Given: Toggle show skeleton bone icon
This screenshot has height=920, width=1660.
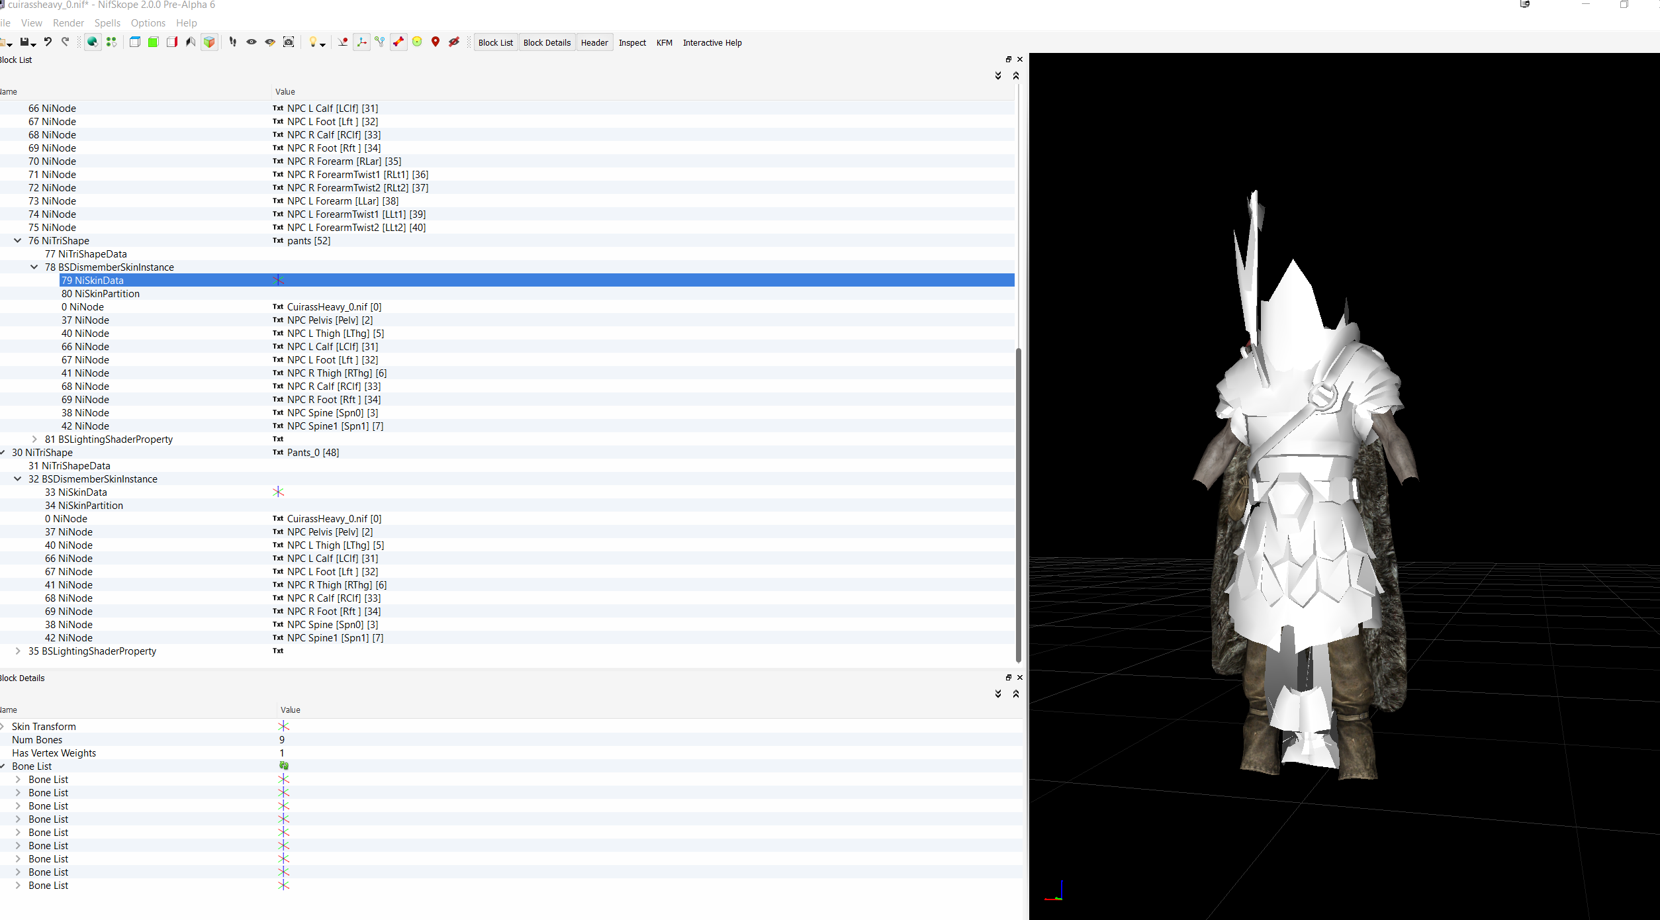Looking at the screenshot, I should (398, 42).
